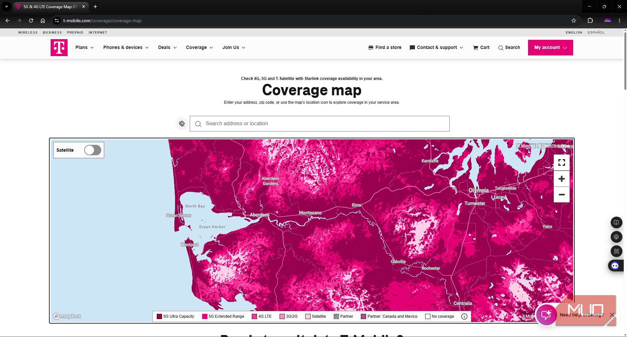
Task: Expand the Phones & devices menu
Action: [x=126, y=48]
